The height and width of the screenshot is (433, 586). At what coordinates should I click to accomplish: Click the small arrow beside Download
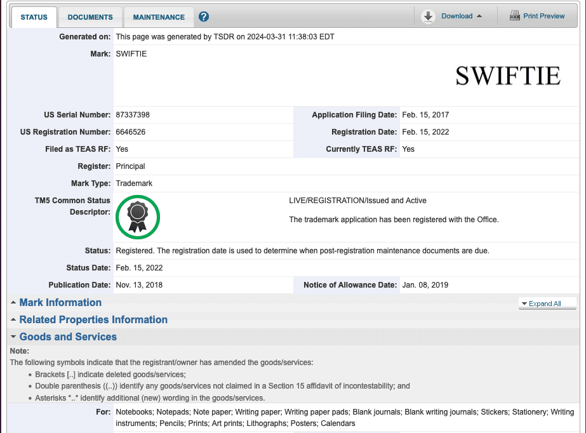pyautogui.click(x=479, y=16)
